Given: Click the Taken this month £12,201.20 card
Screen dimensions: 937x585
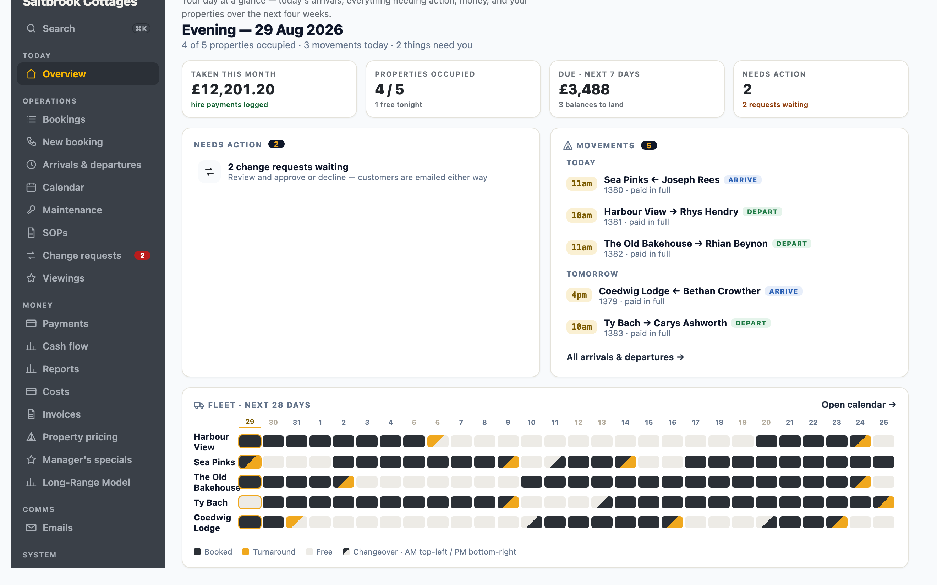Looking at the screenshot, I should pos(269,89).
